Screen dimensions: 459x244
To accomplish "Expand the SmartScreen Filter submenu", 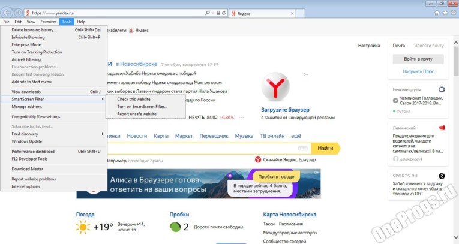I will click(x=54, y=99).
